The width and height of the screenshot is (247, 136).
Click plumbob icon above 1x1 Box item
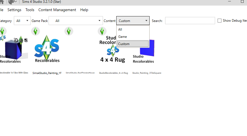point(2,31)
